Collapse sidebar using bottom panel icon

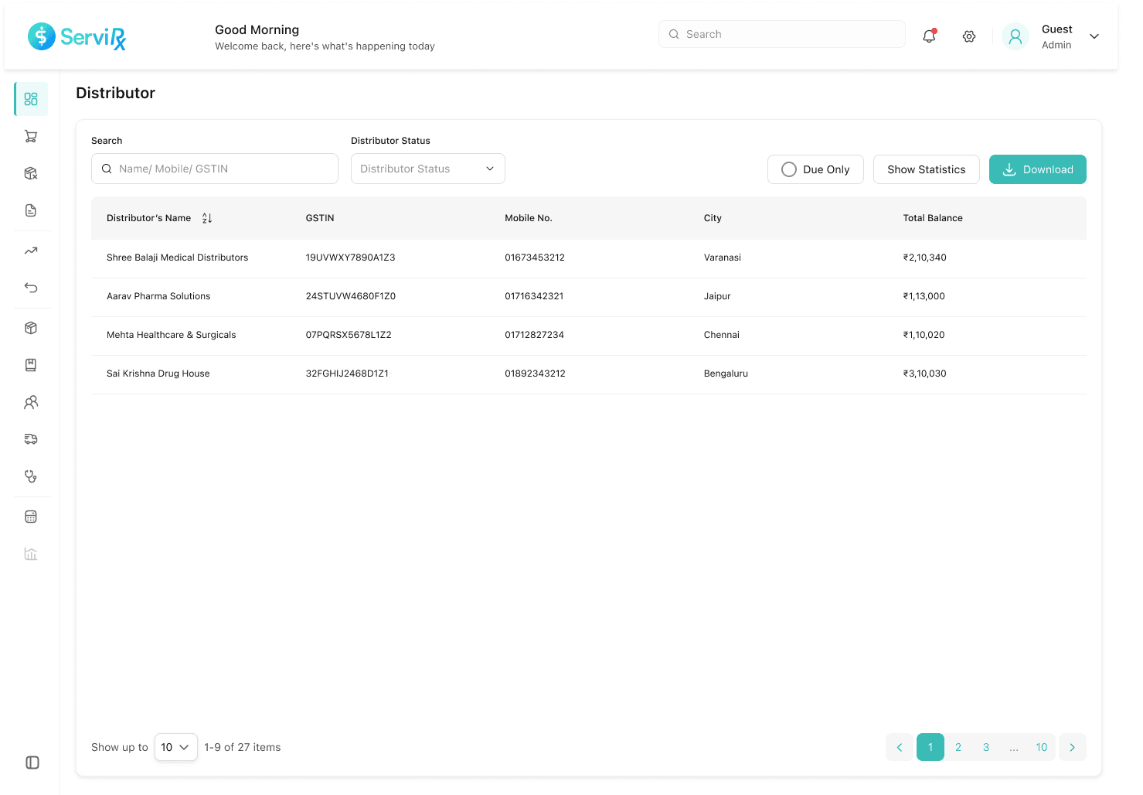[32, 763]
